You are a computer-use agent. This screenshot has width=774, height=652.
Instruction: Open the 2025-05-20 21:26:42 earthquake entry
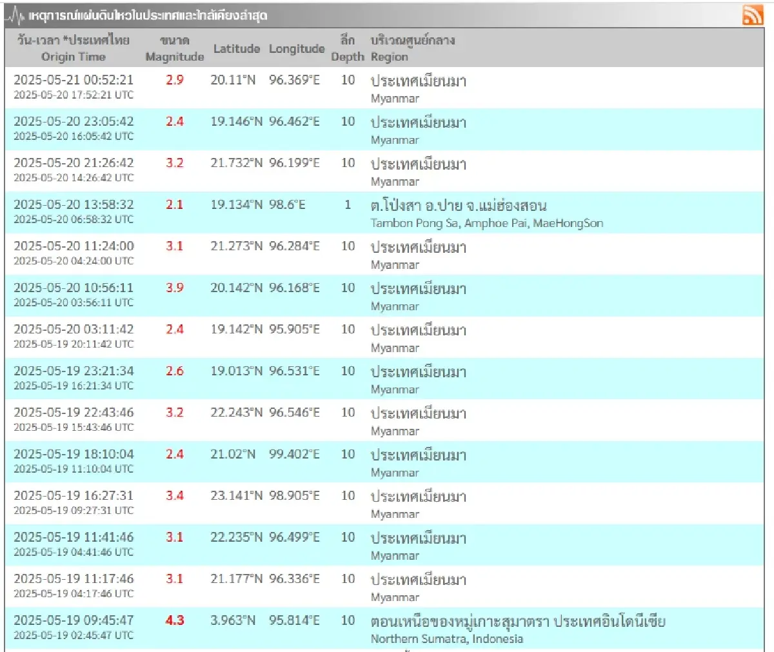(x=74, y=163)
